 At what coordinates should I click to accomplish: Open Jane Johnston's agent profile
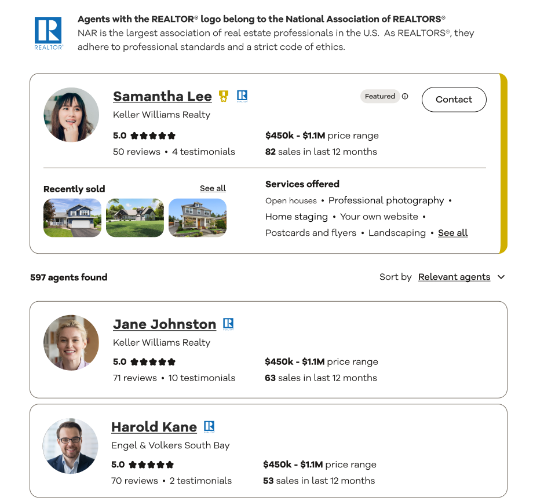[x=165, y=324]
